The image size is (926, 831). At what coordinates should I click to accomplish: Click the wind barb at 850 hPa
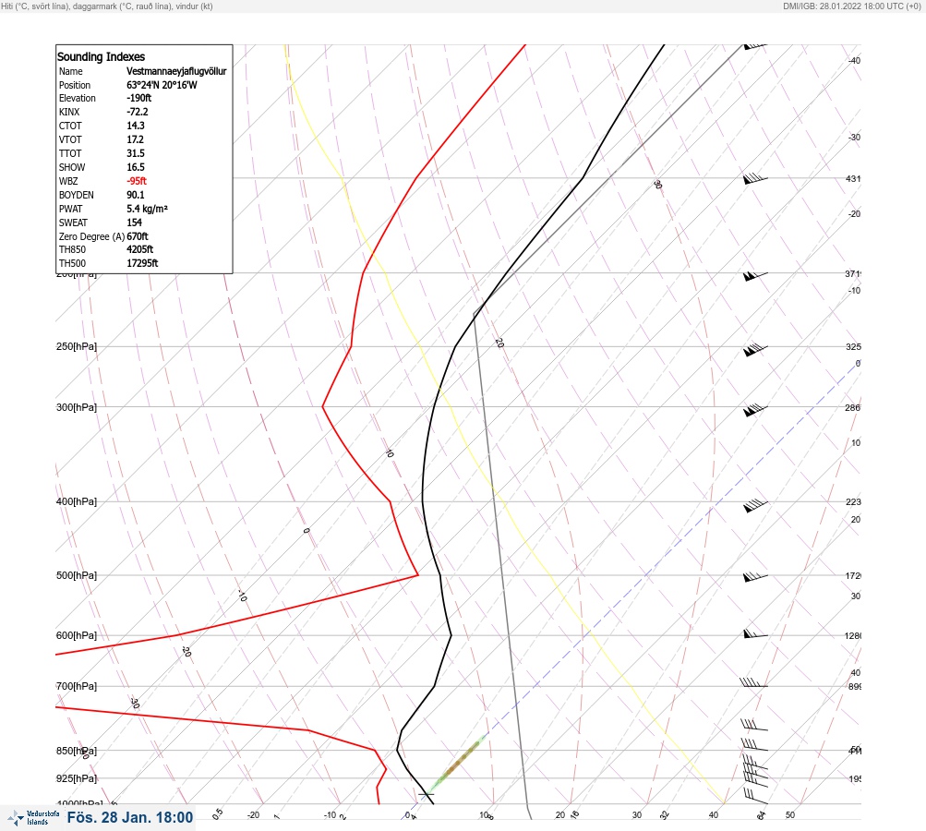754,745
